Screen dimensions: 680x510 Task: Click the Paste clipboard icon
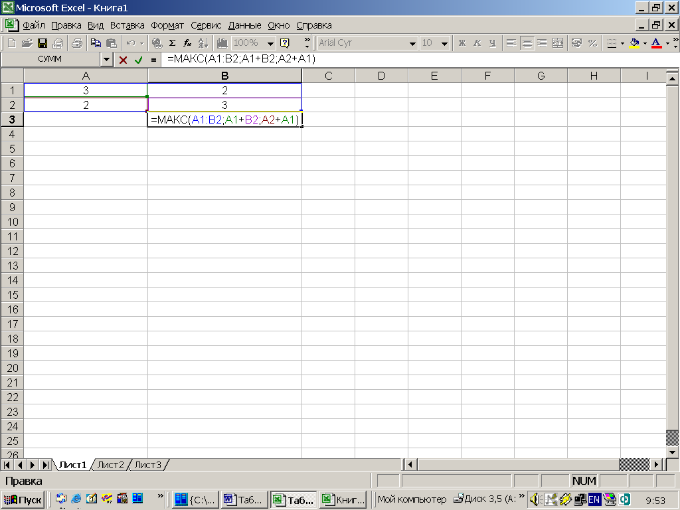[112, 43]
